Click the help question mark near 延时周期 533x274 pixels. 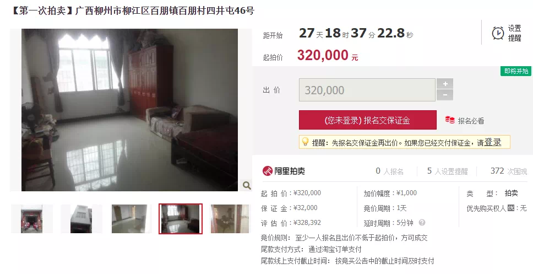tap(422, 223)
